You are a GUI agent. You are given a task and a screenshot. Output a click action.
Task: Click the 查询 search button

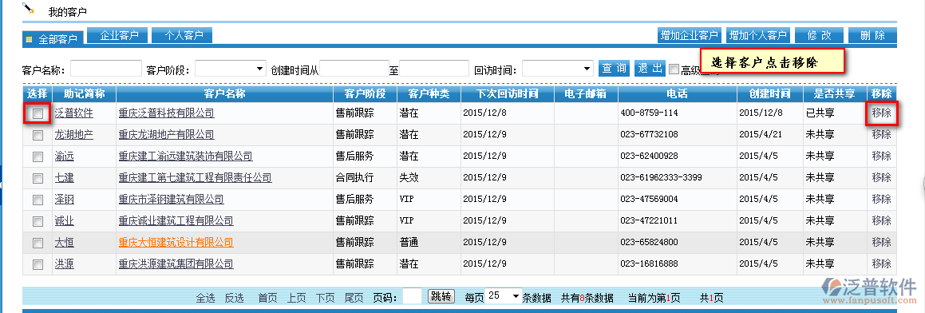pyautogui.click(x=614, y=69)
